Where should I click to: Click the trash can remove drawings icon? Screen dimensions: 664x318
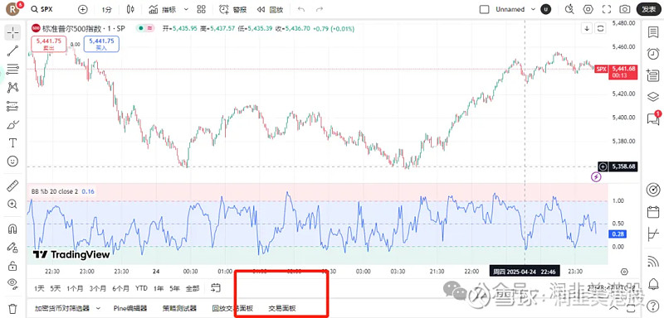tap(12, 309)
